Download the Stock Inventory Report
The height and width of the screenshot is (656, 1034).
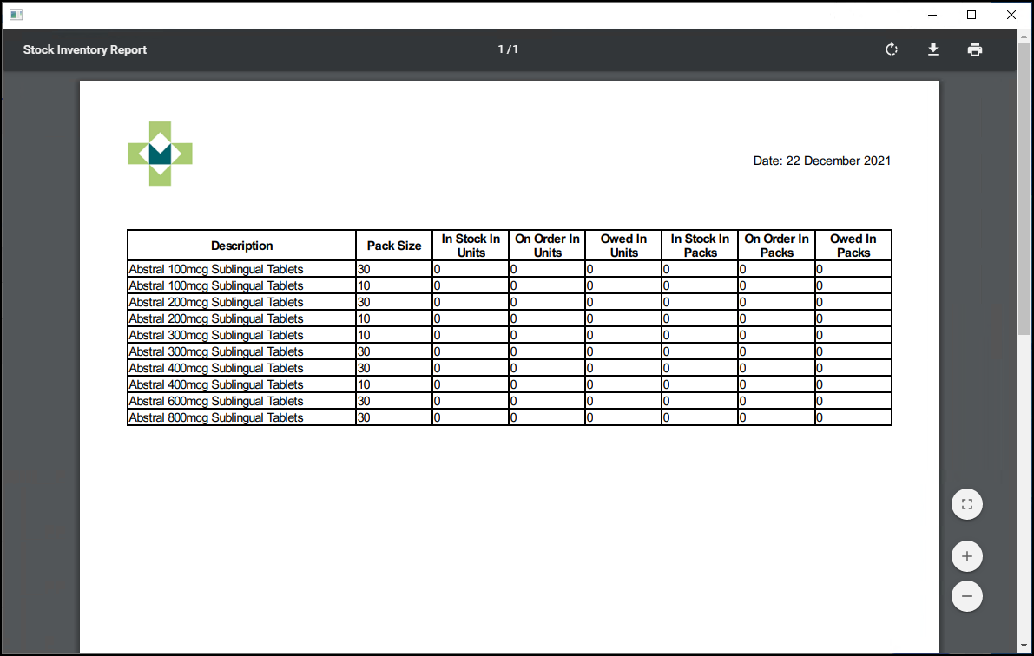933,49
